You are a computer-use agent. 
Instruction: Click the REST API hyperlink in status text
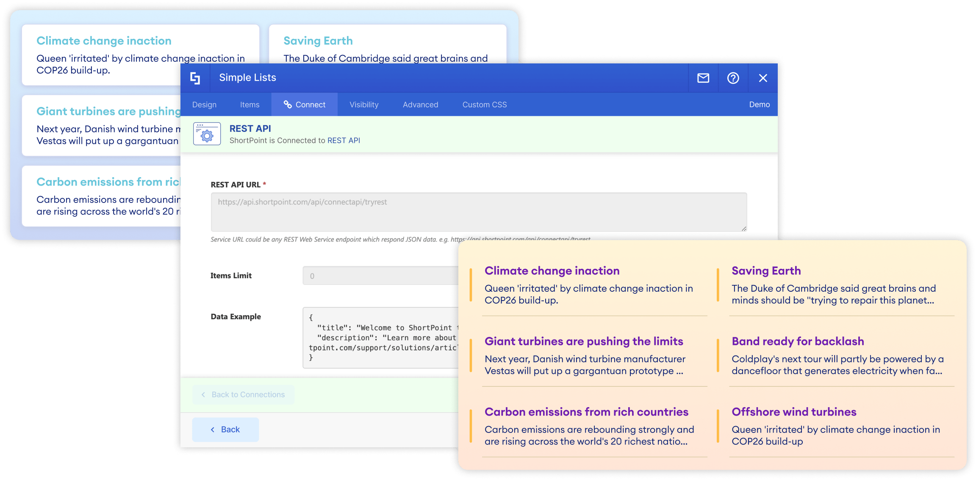[344, 140]
